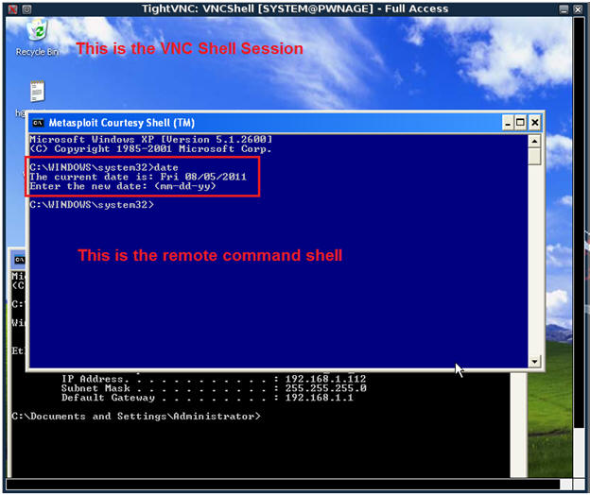The height and width of the screenshot is (495, 590).
Task: Click the 'C:\Documents and Settings\Administrator>' prompt
Action: pyautogui.click(x=136, y=417)
